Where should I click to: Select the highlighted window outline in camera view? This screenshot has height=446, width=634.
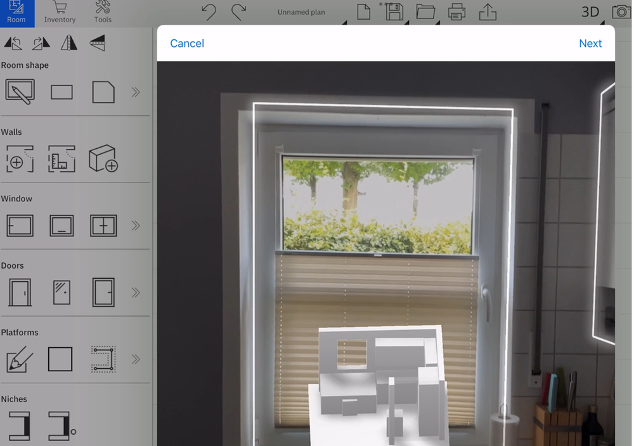pos(384,275)
